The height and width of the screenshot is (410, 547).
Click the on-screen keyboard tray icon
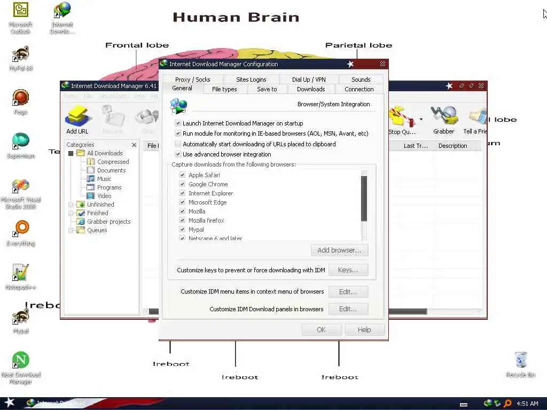(464, 405)
